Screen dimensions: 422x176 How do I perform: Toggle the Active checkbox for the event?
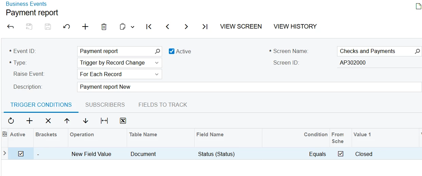(172, 51)
